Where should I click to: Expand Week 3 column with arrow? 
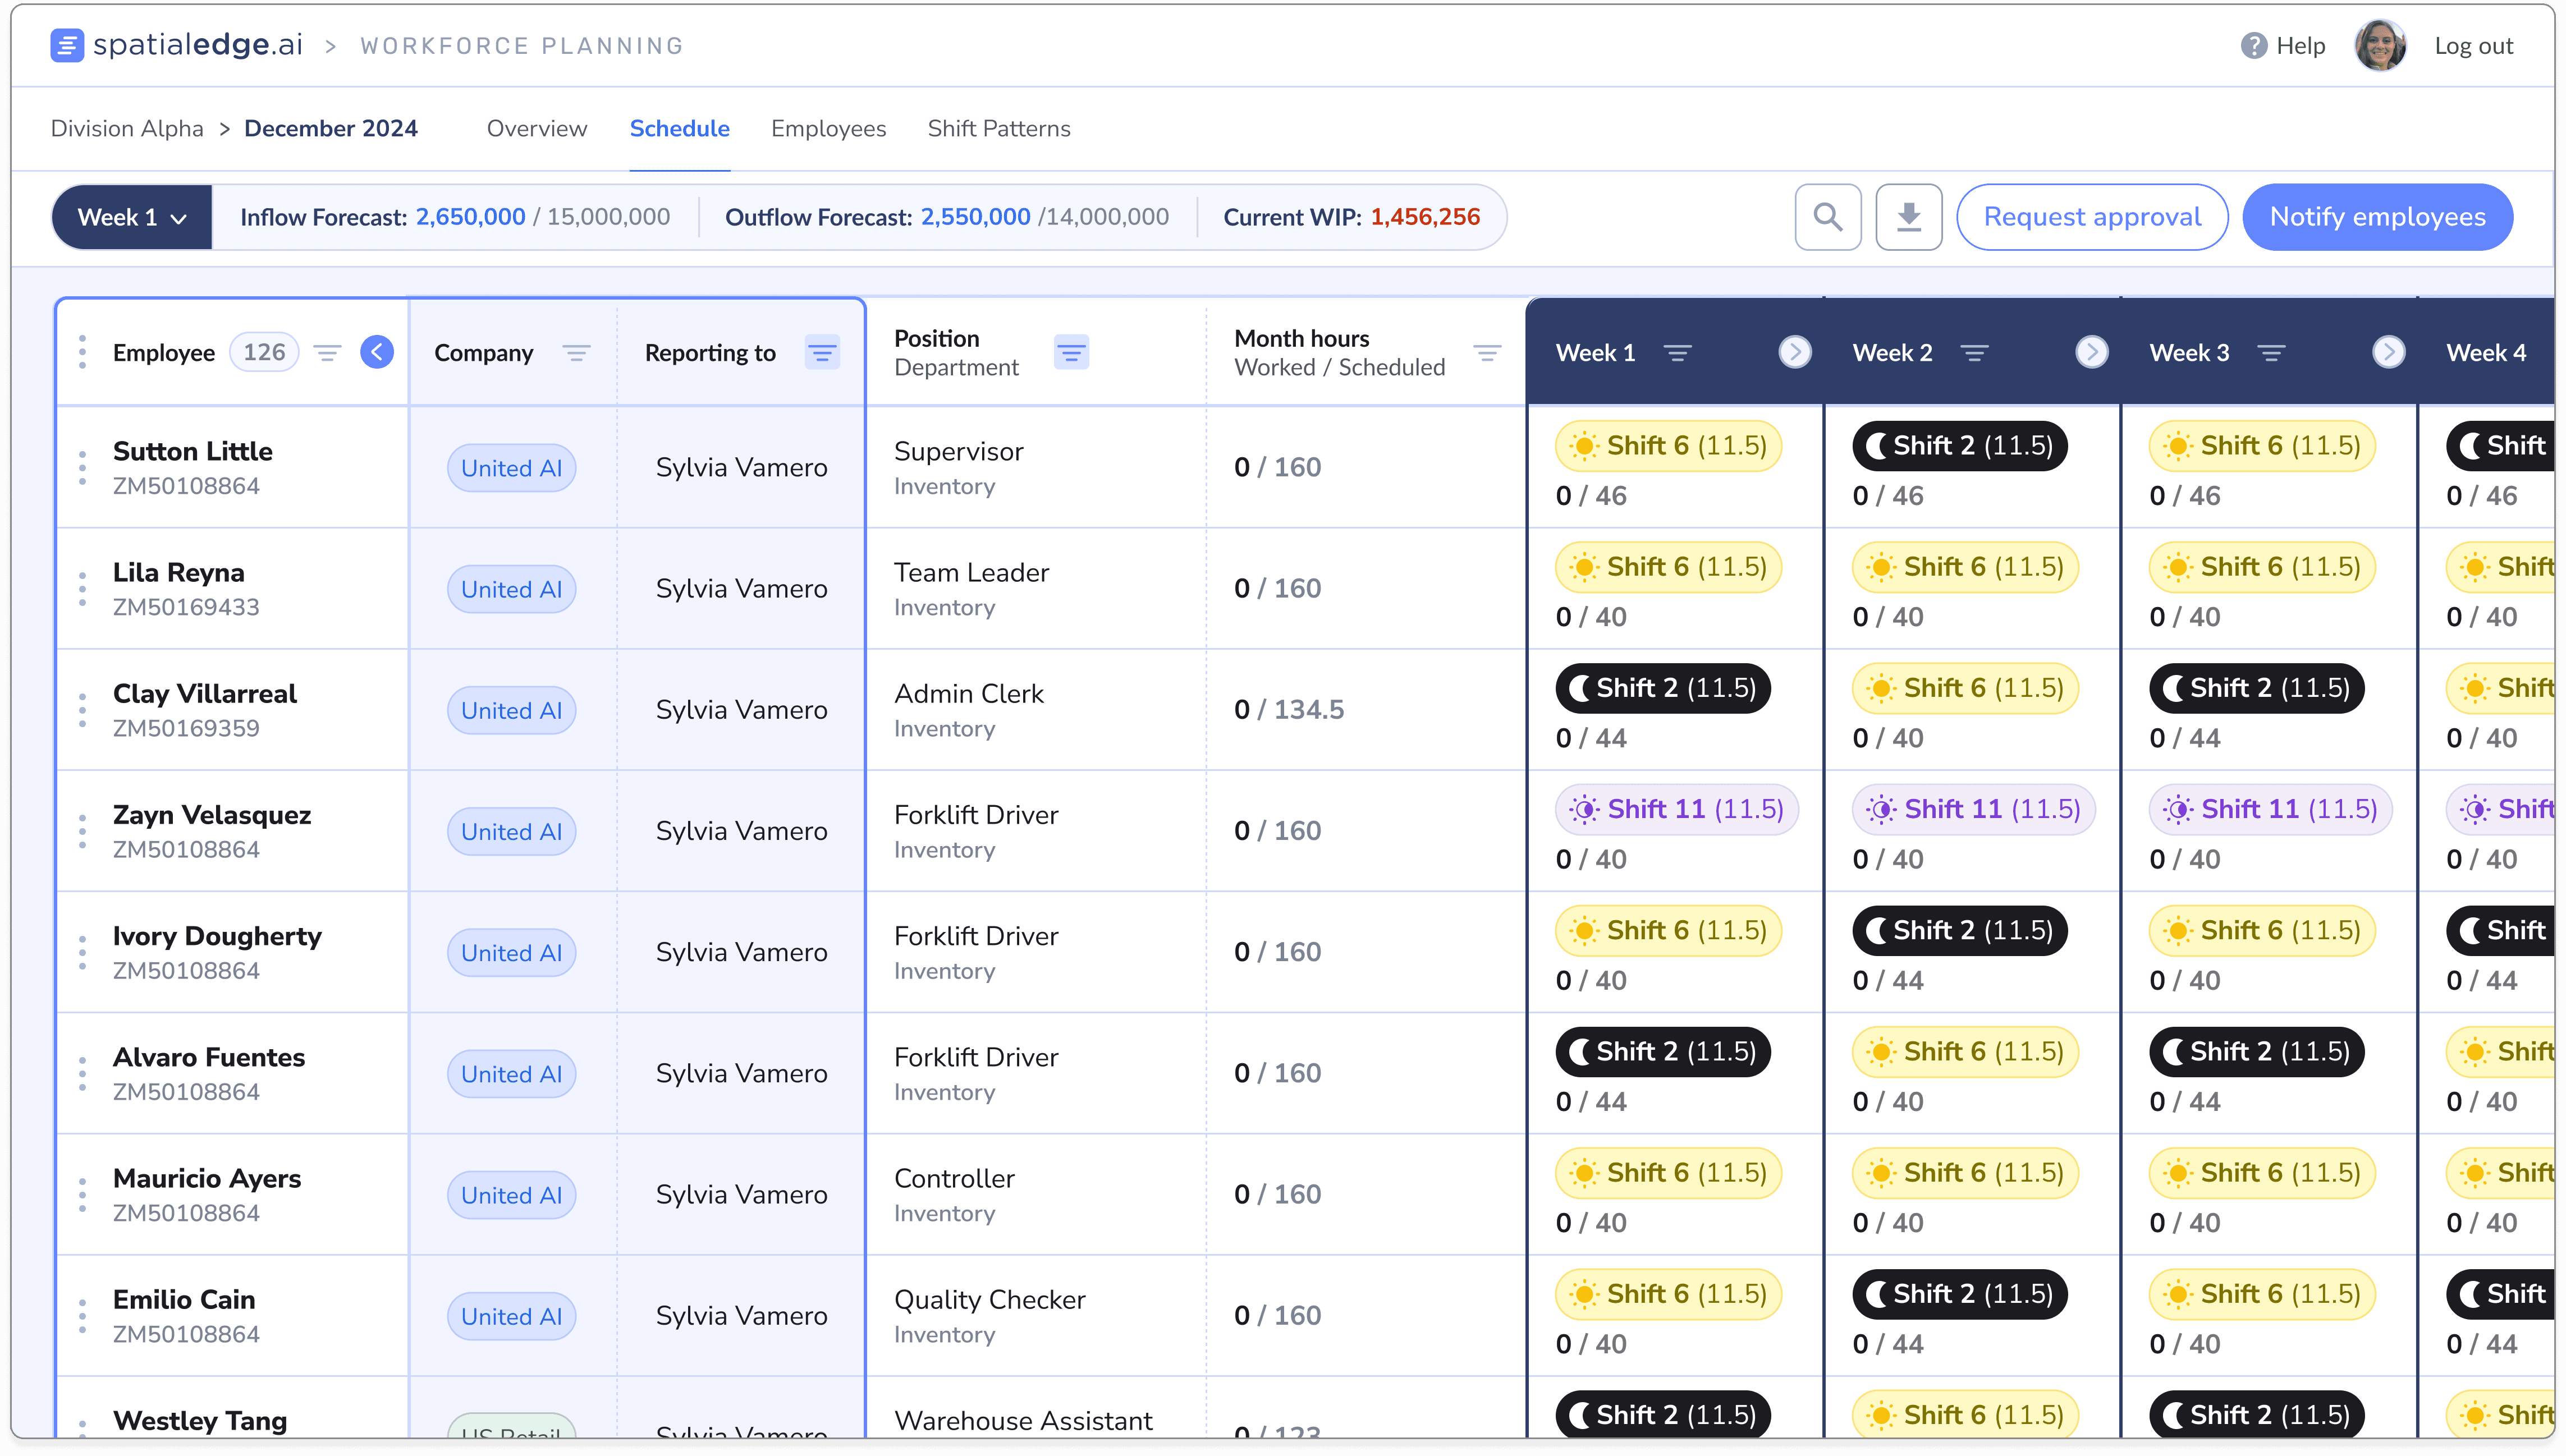(x=2388, y=352)
